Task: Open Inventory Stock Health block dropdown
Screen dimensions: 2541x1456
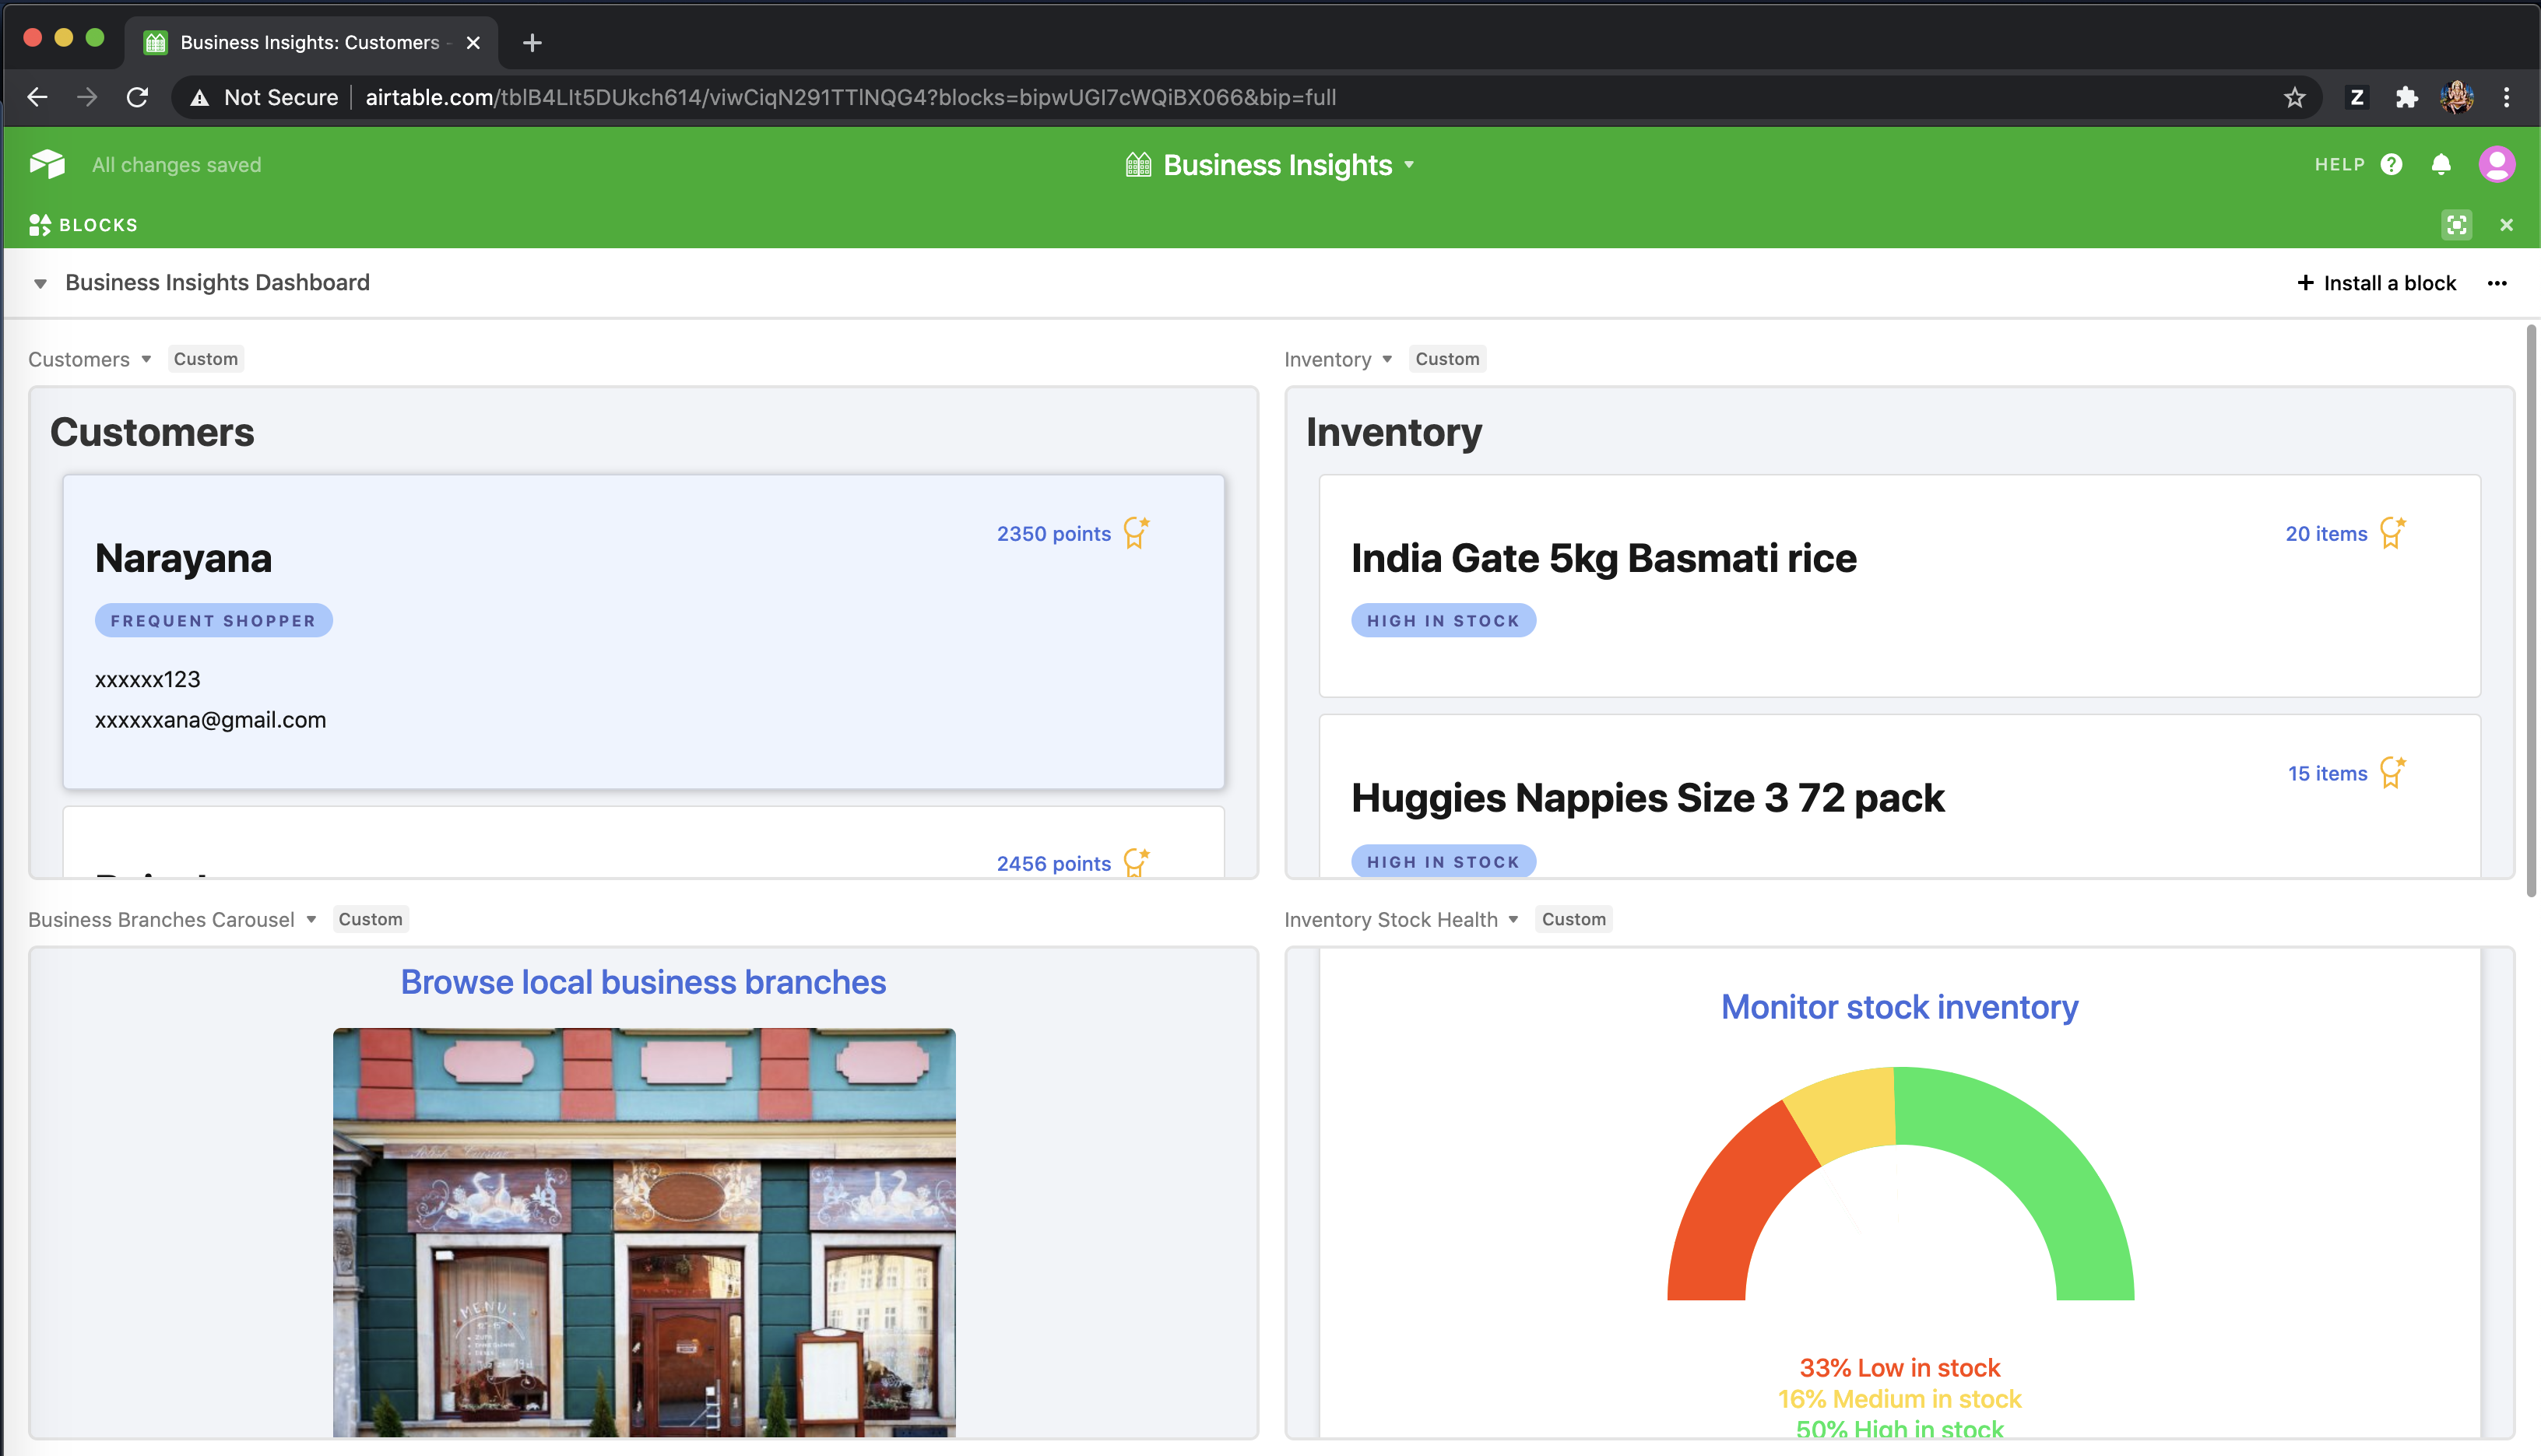Action: 1513,919
